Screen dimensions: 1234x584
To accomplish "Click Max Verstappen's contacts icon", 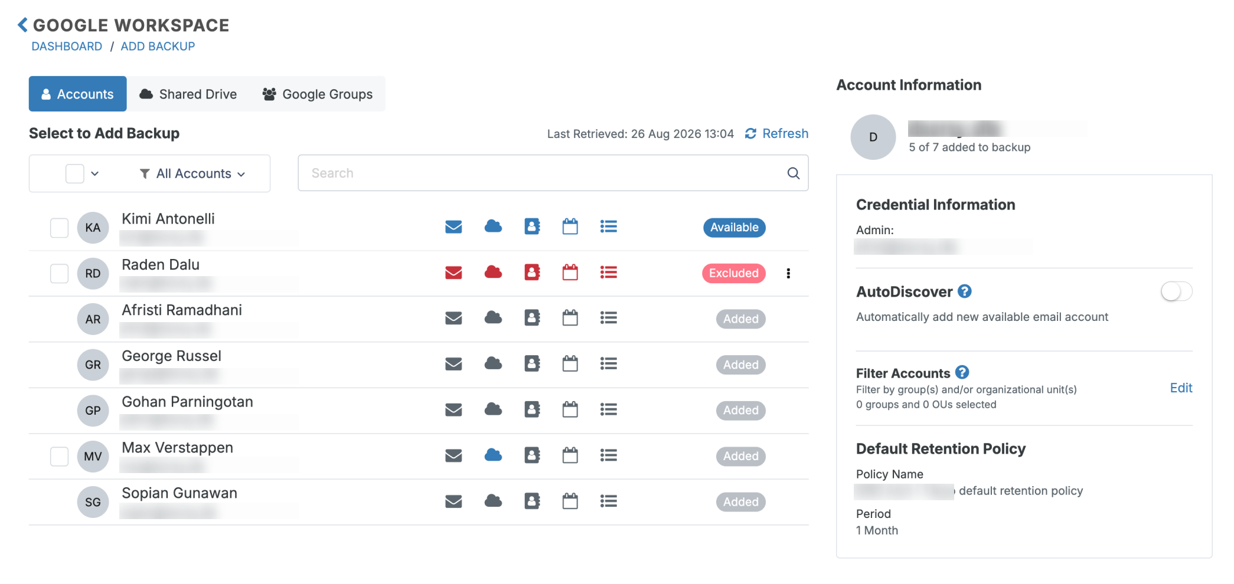I will (x=532, y=455).
